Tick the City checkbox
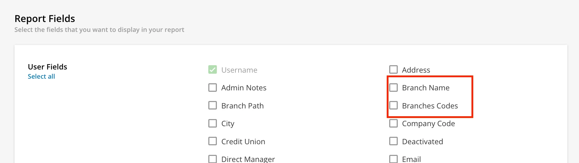579x163 pixels. (x=213, y=123)
